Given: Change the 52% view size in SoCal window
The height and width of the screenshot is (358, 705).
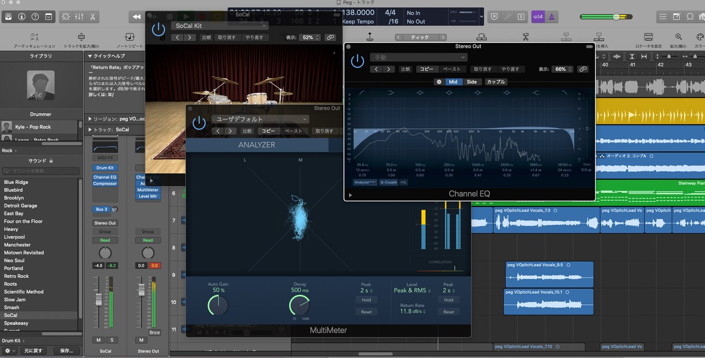Looking at the screenshot, I should 310,37.
